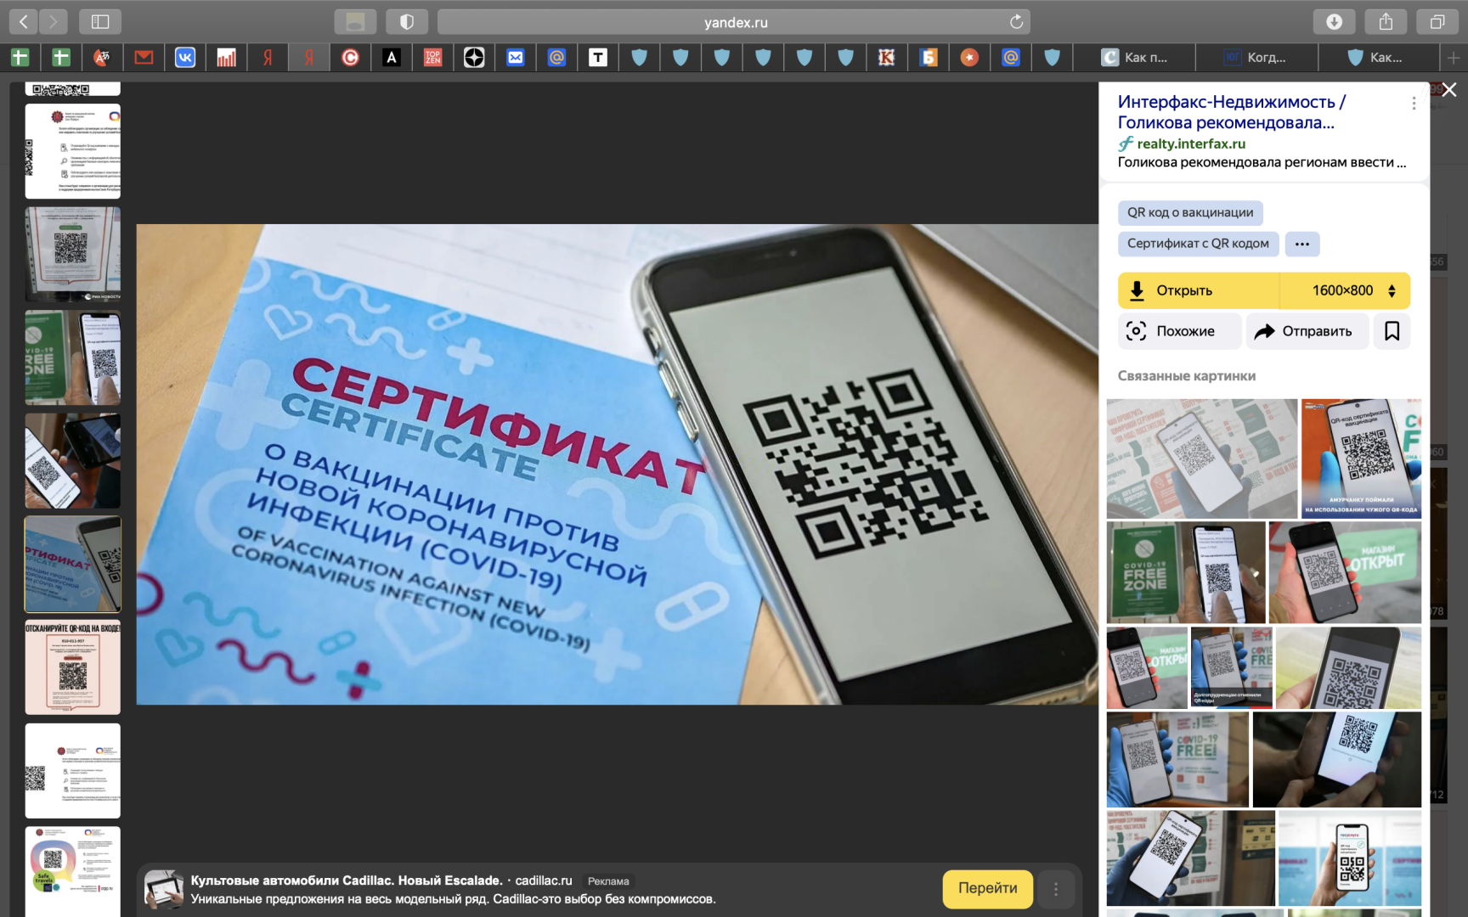Open the VK bookmark favicon

[184, 57]
